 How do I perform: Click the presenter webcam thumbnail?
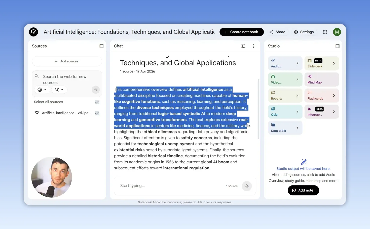coord(52,177)
